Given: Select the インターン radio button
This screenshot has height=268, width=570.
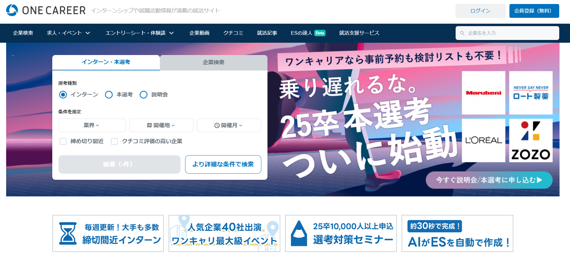Looking at the screenshot, I should click(x=63, y=95).
